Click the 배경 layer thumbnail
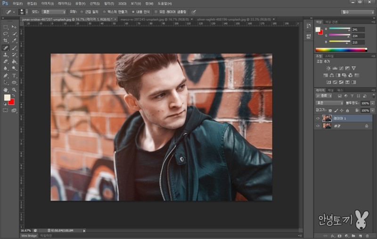 click(326, 126)
